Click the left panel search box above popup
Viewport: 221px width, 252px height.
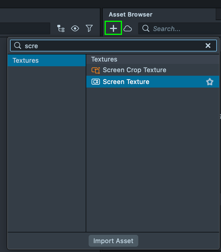pos(25,29)
